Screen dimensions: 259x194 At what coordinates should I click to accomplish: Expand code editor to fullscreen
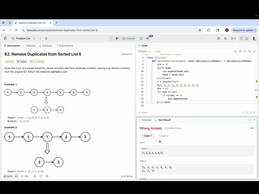tap(255, 51)
